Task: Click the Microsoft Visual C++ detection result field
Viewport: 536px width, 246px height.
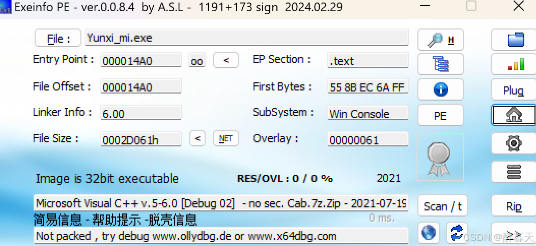Action: coord(221,203)
